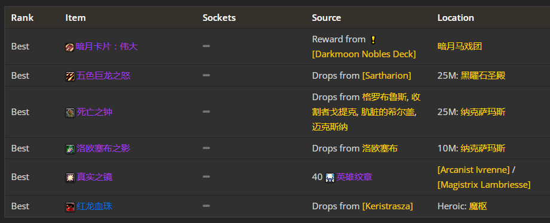Open the 洛欧塞布 boss source link
550x223 pixels.
tap(380, 148)
